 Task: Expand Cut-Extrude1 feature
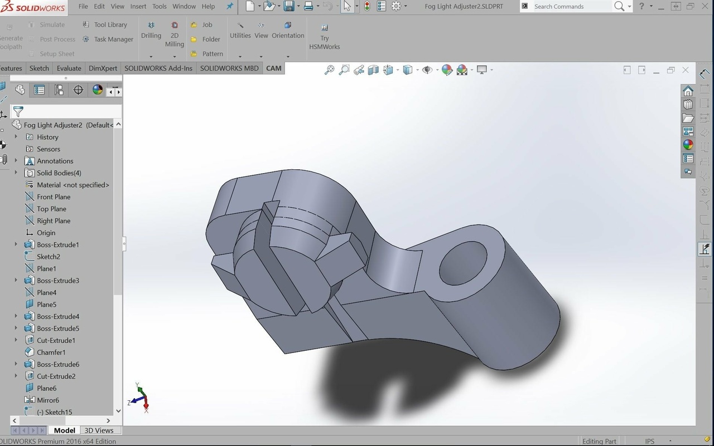(16, 340)
